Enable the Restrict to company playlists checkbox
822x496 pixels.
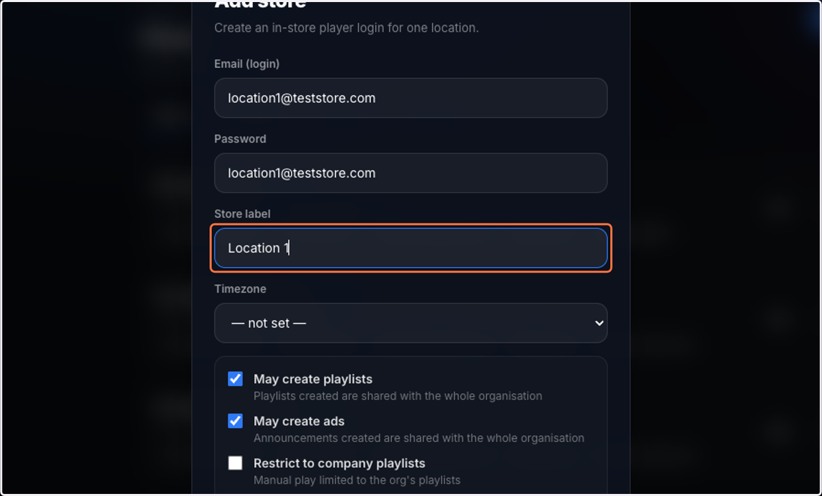235,463
